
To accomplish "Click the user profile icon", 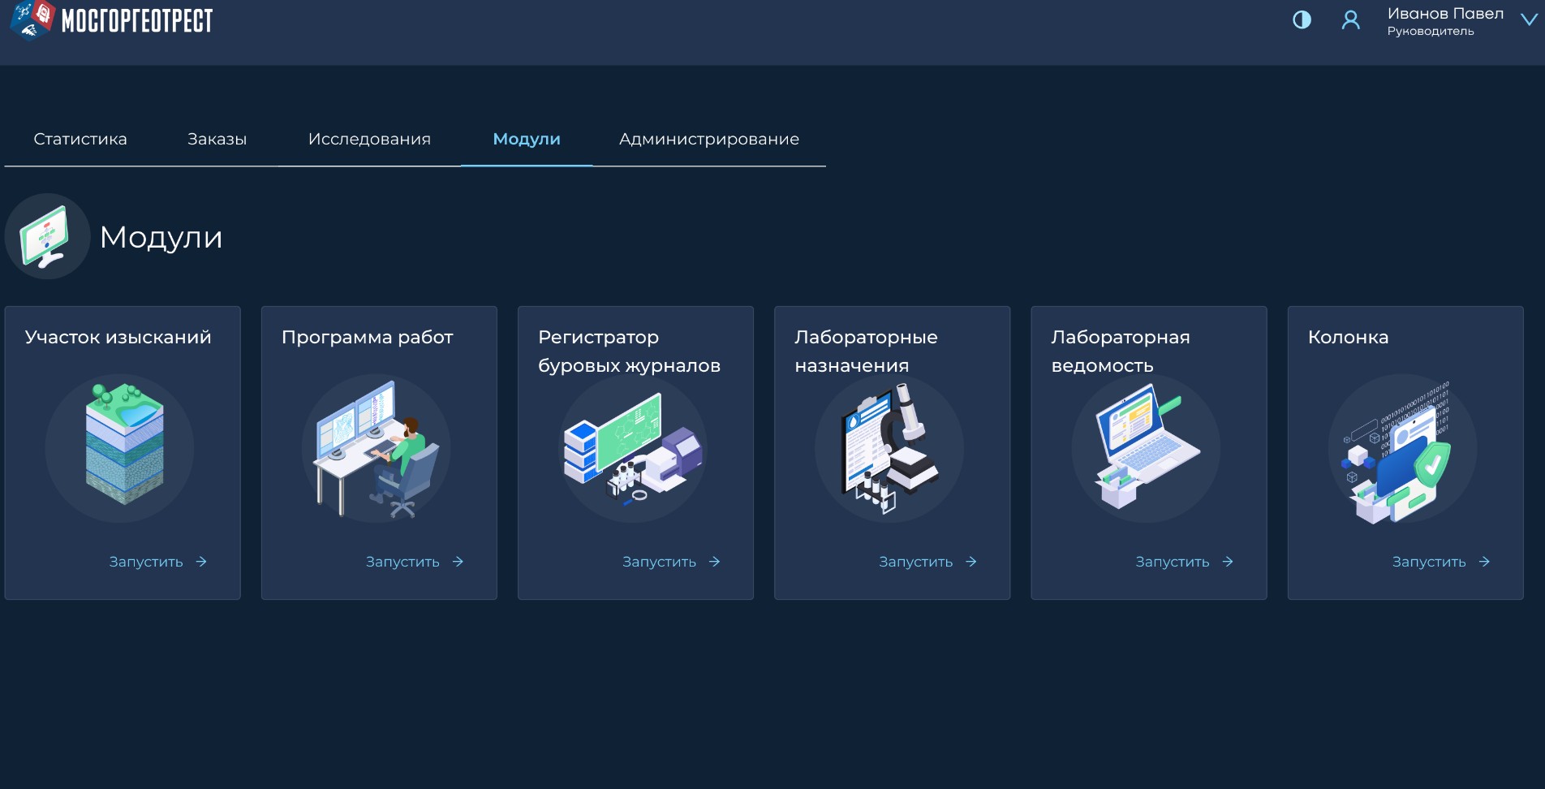I will point(1350,19).
